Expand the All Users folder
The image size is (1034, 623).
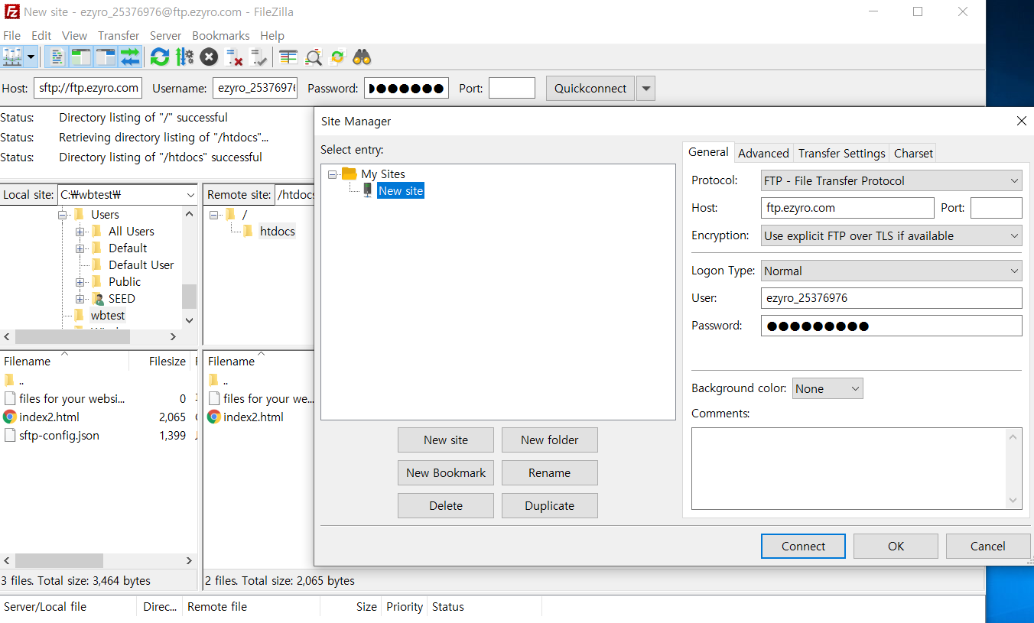pos(80,231)
